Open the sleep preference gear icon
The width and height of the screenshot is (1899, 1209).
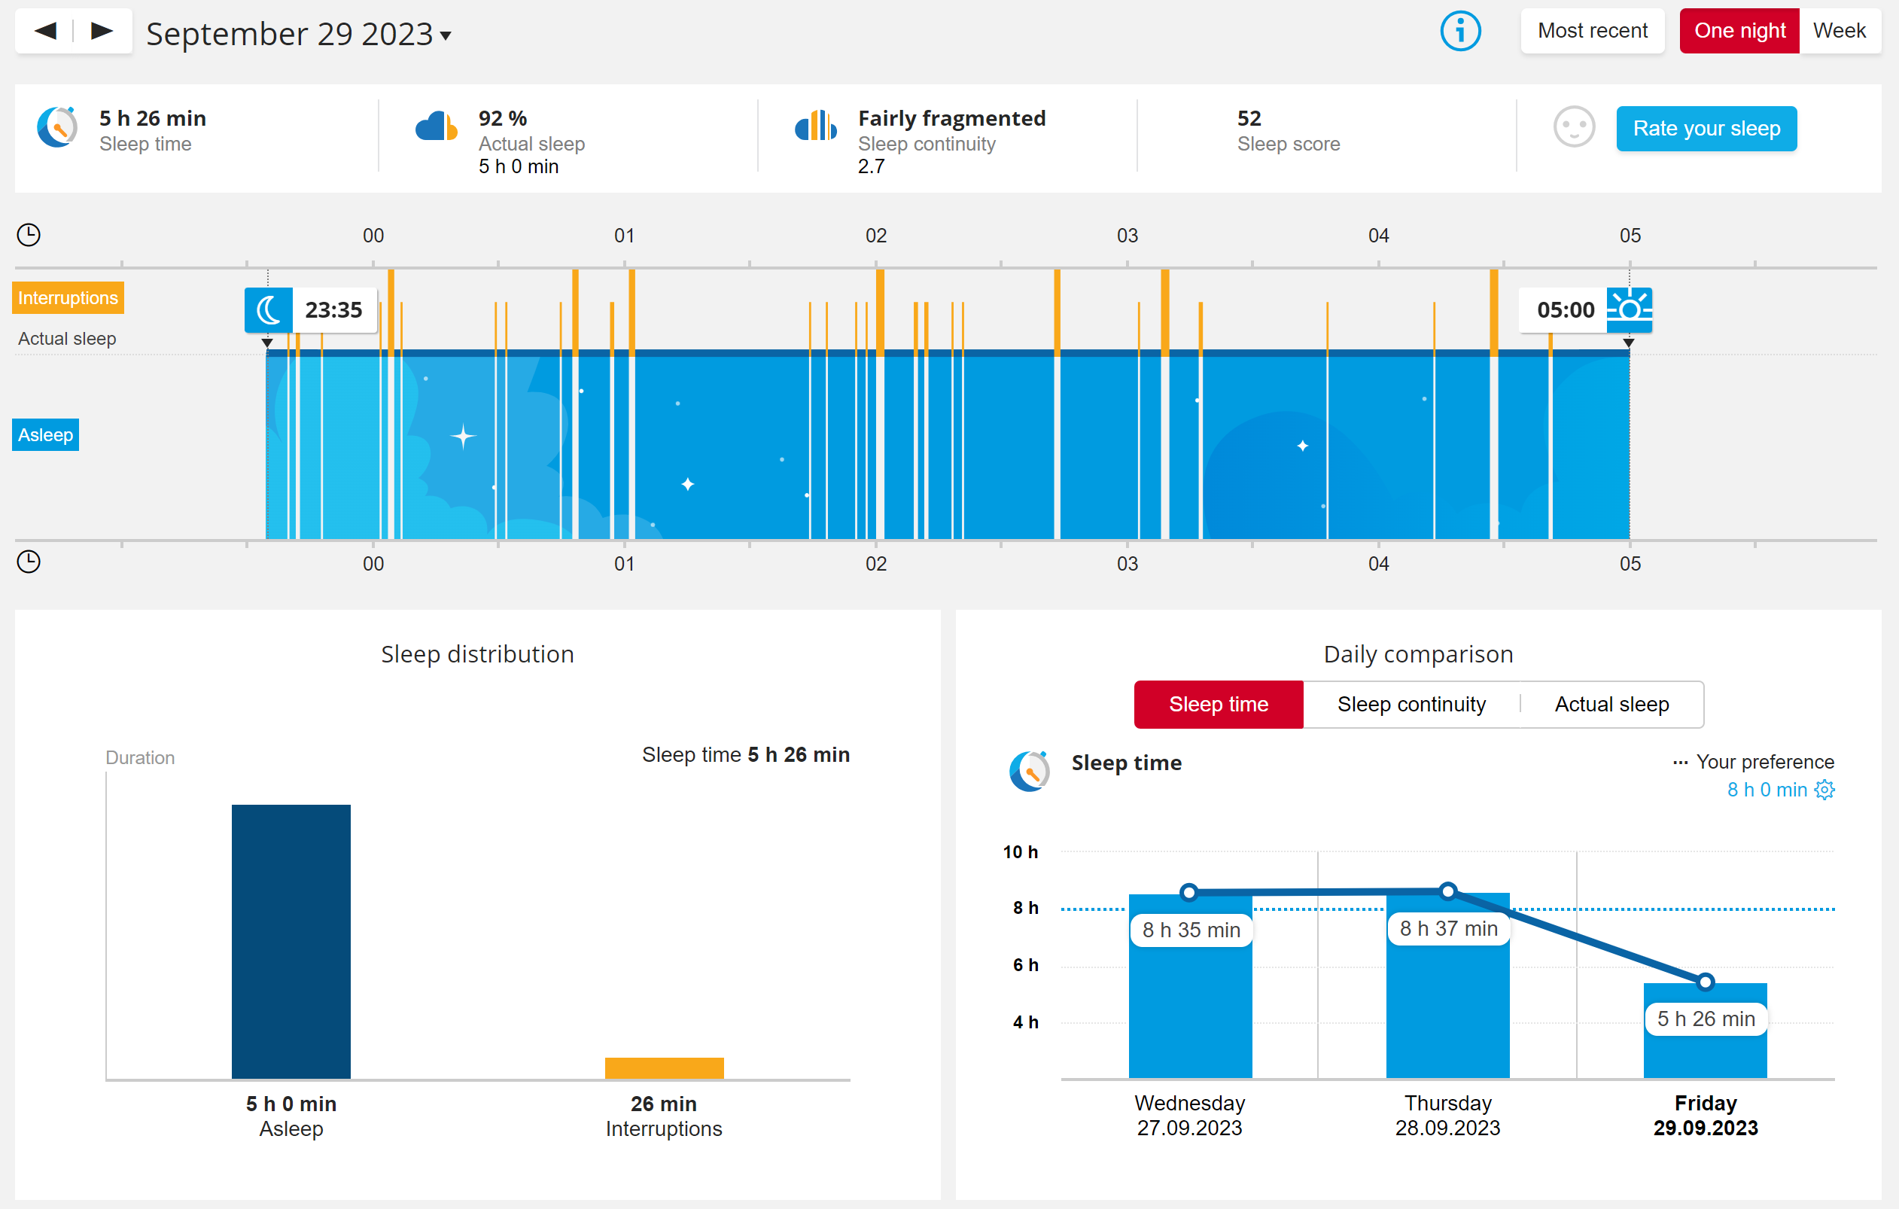1825,790
